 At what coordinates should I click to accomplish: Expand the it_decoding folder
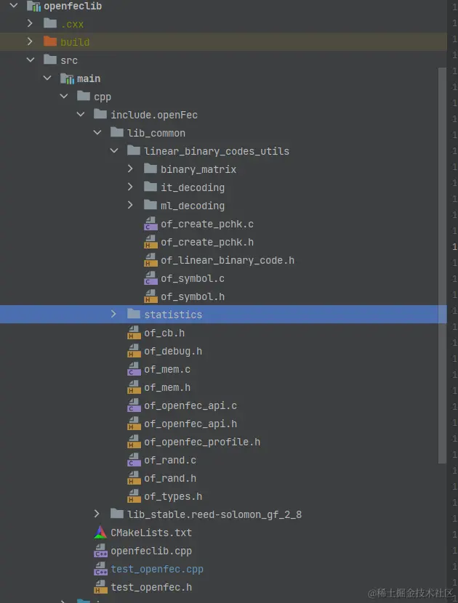point(130,187)
